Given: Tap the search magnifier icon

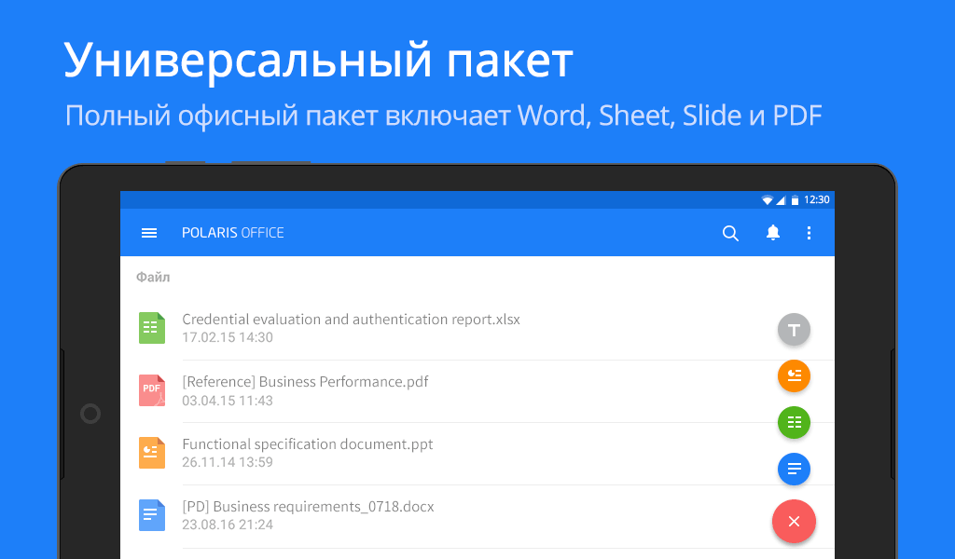Looking at the screenshot, I should click(730, 233).
